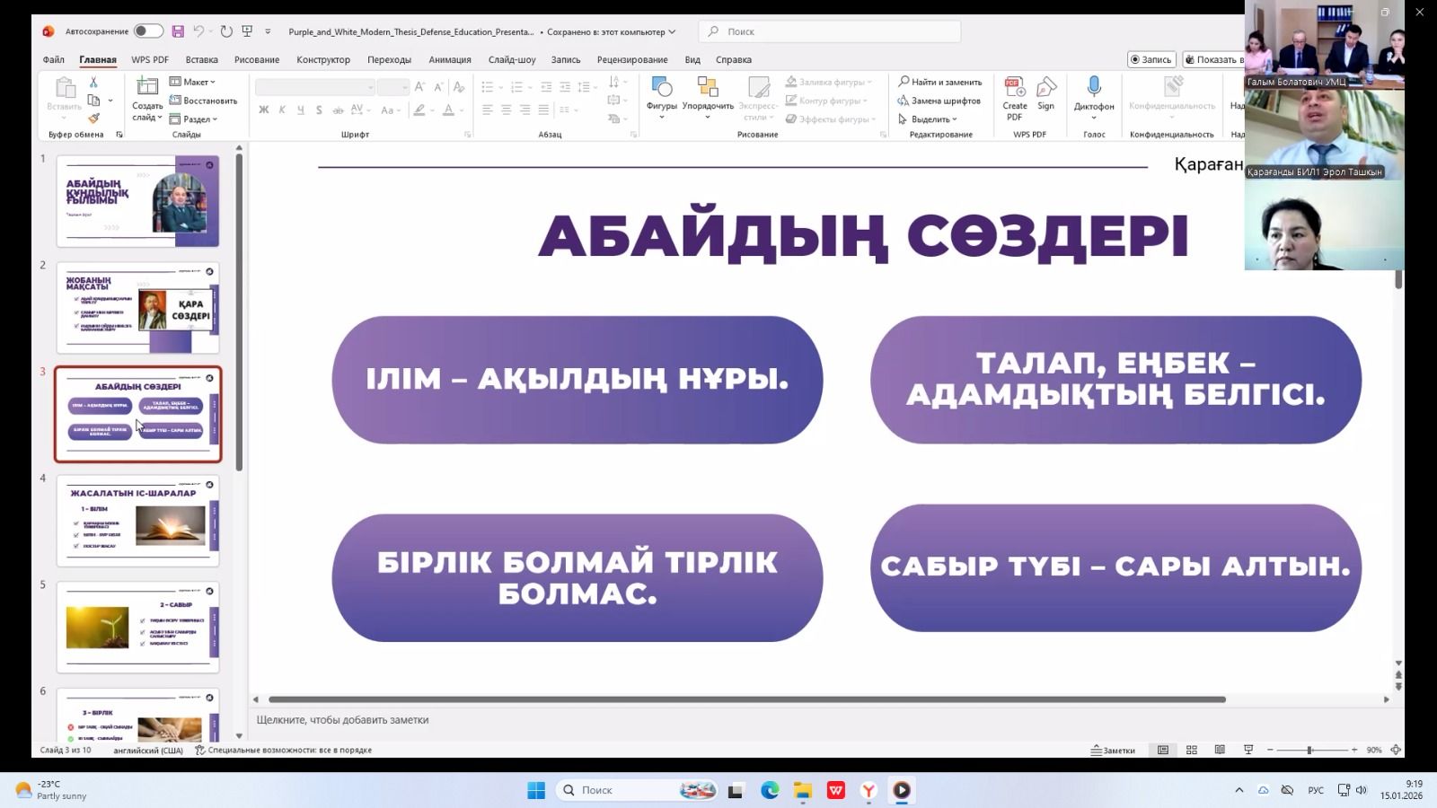Viewport: 1437px width, 808px height.
Task: Toggle Заметки notes pane in status bar
Action: 1114,750
